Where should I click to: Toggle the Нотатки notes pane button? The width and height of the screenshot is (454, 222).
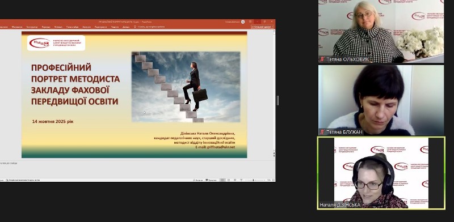click(x=198, y=180)
